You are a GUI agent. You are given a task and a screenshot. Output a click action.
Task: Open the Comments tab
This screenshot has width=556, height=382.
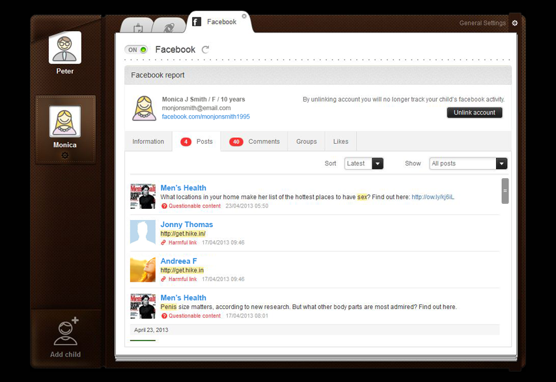click(255, 141)
